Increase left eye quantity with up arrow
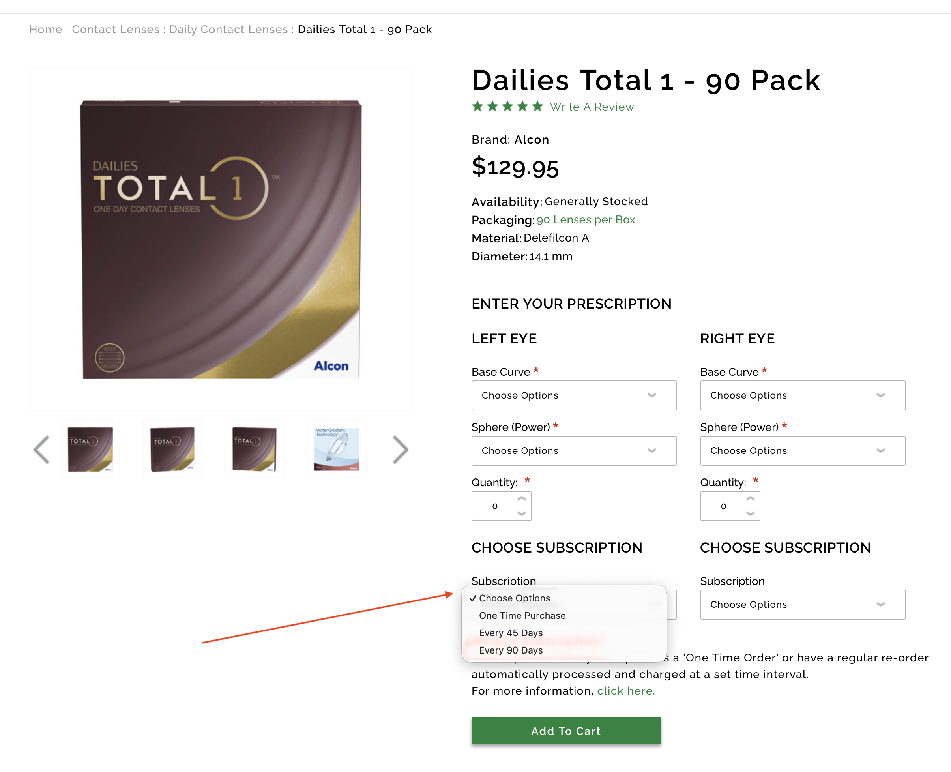Screen dimensions: 951x772 [x=522, y=499]
